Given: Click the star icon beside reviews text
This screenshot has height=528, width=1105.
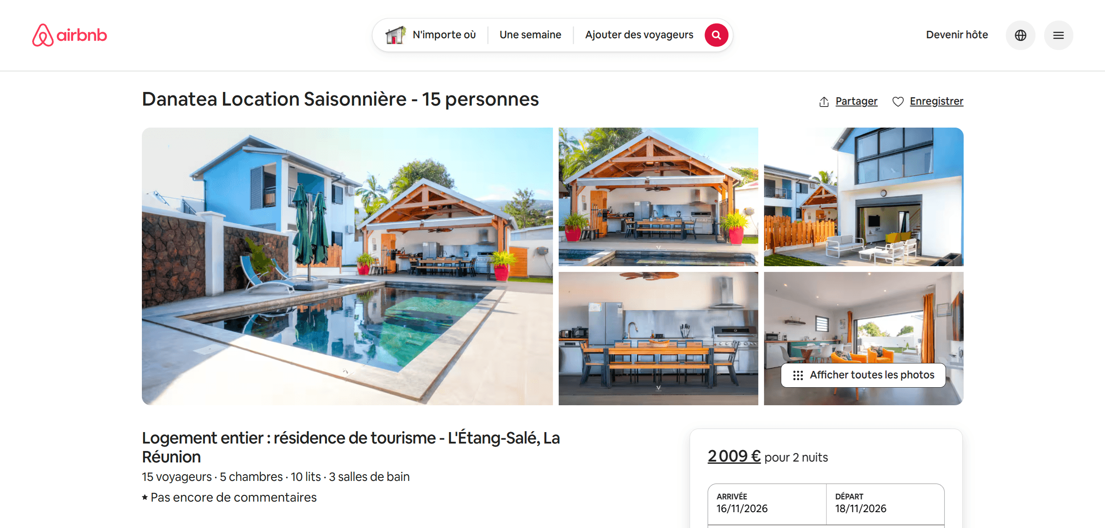Looking at the screenshot, I should tap(145, 497).
